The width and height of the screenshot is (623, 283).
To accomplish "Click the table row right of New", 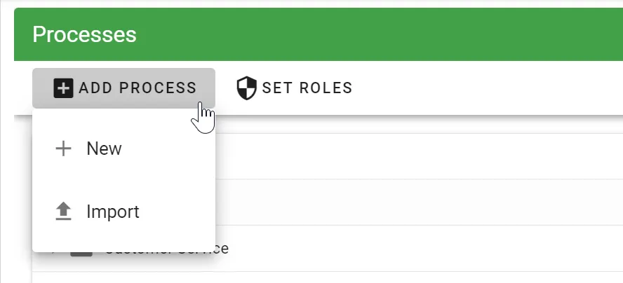I will point(421,156).
